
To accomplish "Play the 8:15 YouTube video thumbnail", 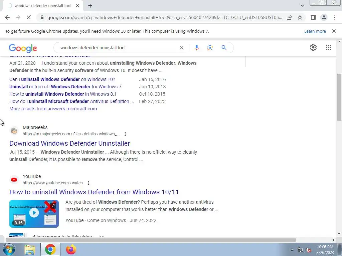I will 34,214.
